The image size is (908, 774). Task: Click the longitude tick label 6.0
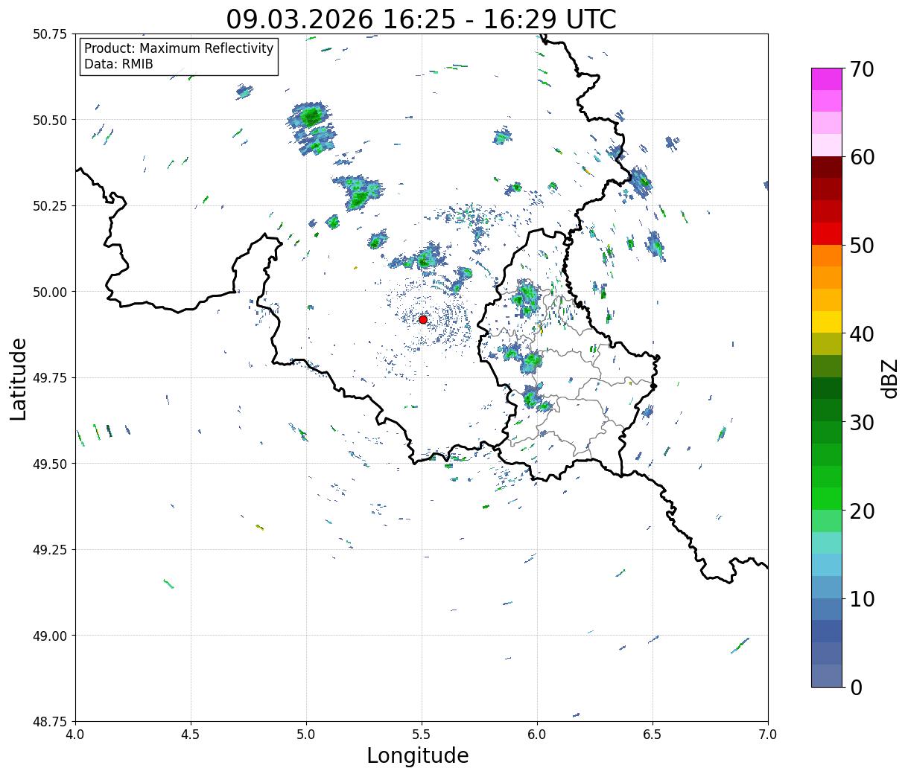click(x=537, y=735)
